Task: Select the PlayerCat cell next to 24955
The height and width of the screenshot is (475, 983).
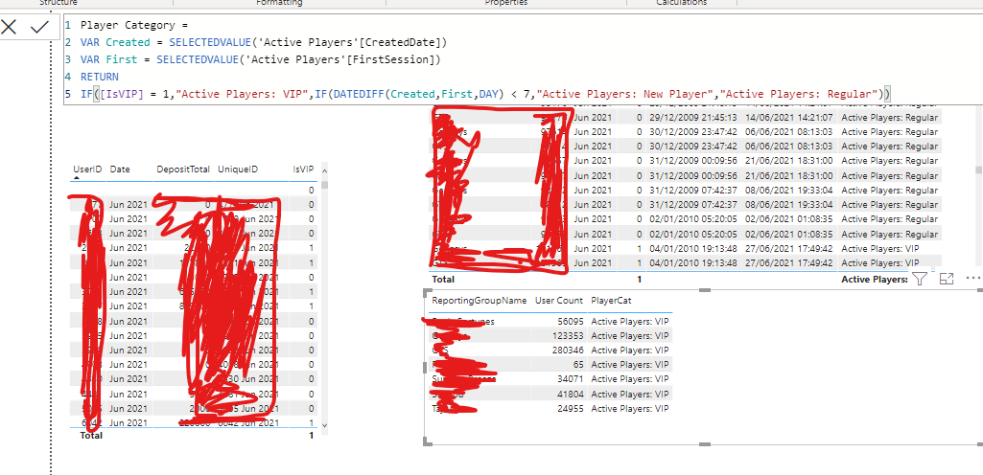Action: click(x=629, y=408)
